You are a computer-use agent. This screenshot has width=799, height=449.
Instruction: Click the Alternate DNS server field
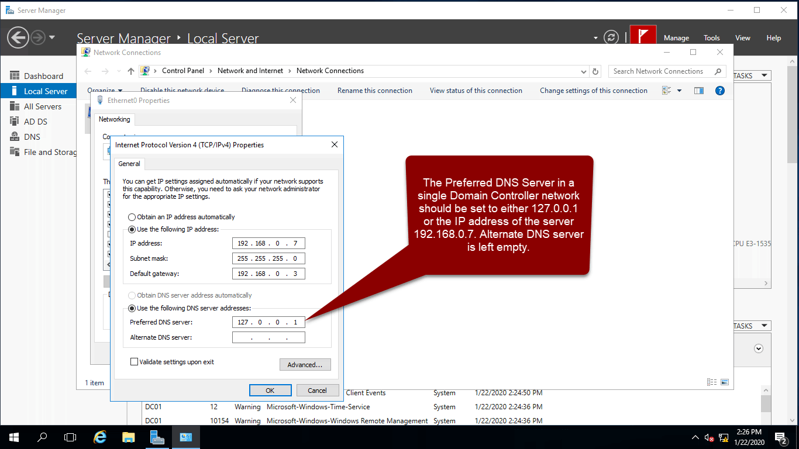268,337
